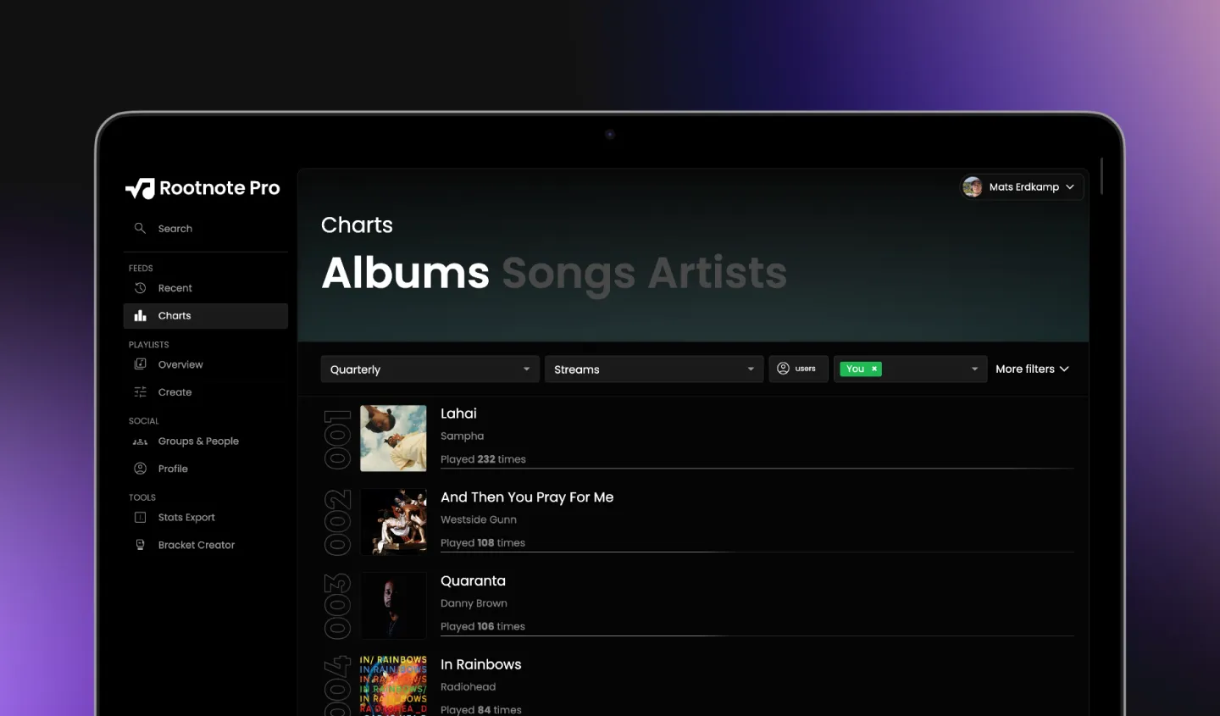Click the And Then You Pray For Me title
1220x716 pixels.
(527, 497)
